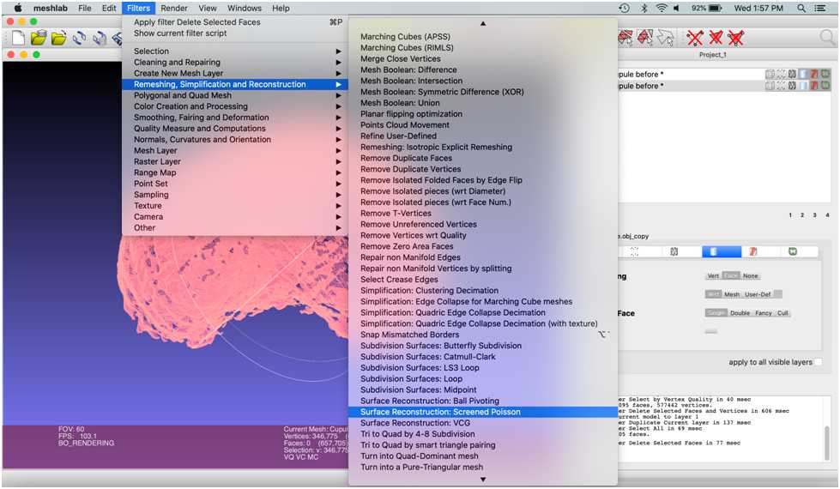Expand the Selection filters submenu
The image size is (840, 489).
point(235,51)
